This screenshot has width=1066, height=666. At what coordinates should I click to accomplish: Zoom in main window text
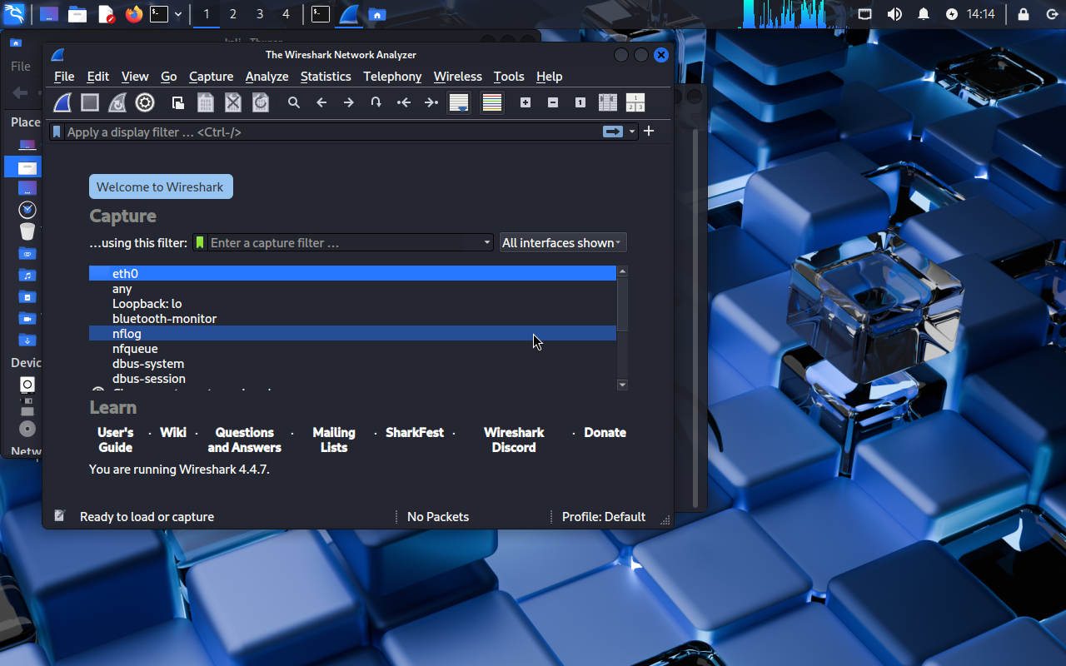tap(526, 102)
